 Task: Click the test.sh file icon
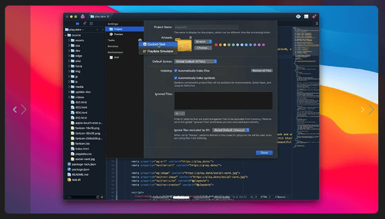69,180
